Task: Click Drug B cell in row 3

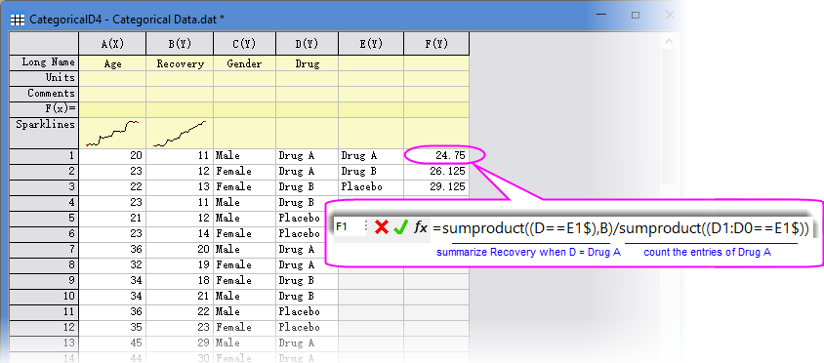Action: click(307, 187)
